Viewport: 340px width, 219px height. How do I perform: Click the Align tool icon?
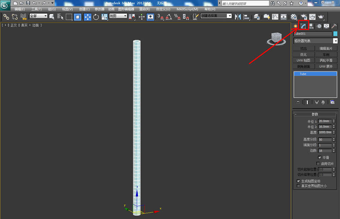click(x=247, y=17)
